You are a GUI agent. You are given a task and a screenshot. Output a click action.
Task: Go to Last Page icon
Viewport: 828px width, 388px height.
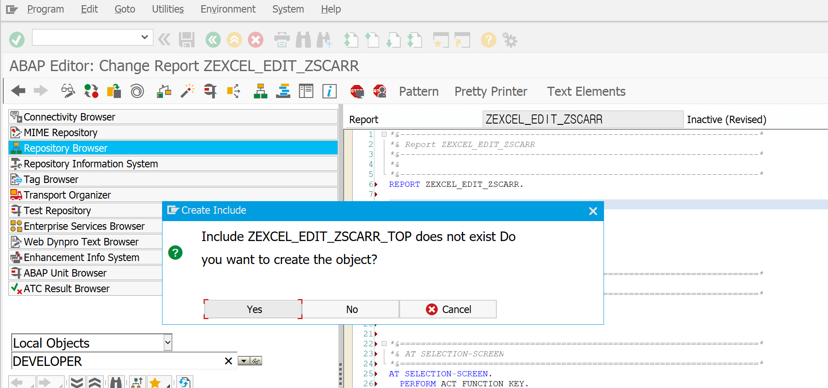coord(415,40)
